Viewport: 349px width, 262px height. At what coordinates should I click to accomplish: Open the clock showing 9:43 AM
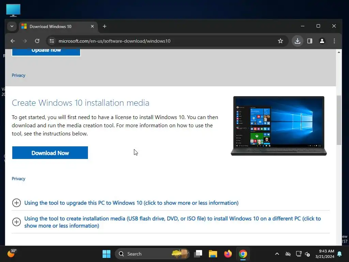pos(325,254)
